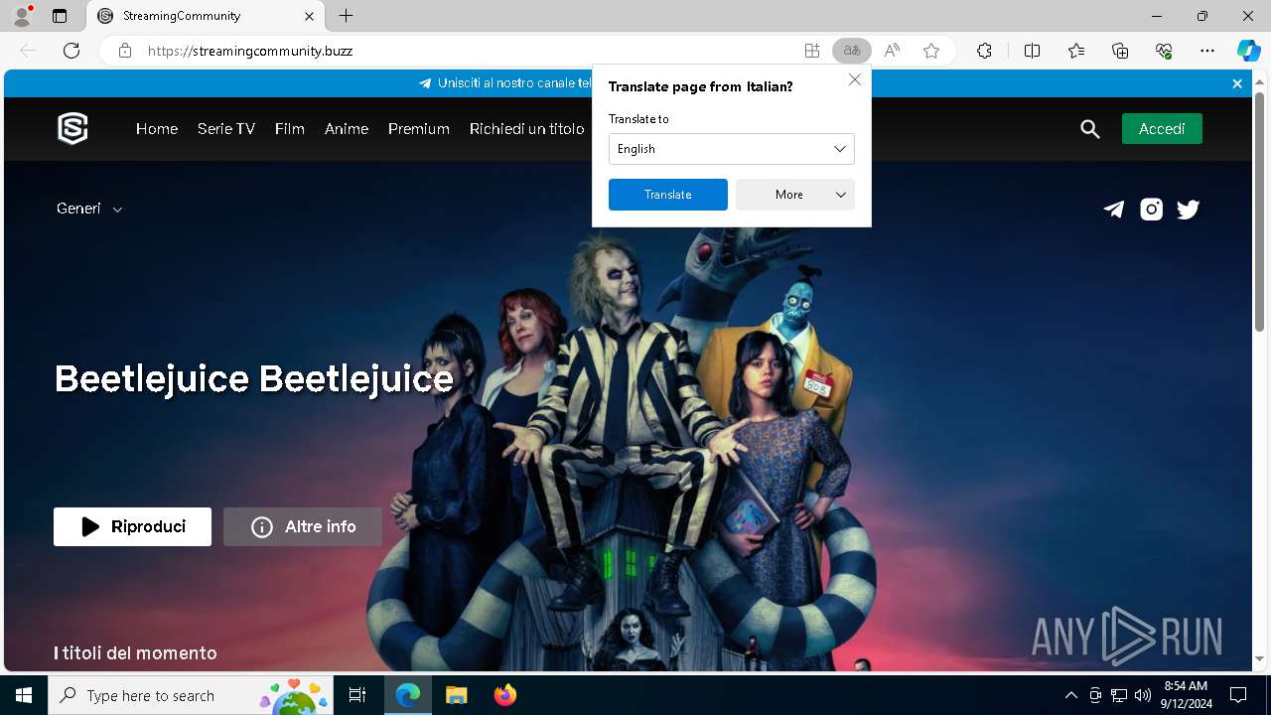The height and width of the screenshot is (715, 1271).
Task: Play Beetlejuice with Riproduci button
Action: click(132, 526)
